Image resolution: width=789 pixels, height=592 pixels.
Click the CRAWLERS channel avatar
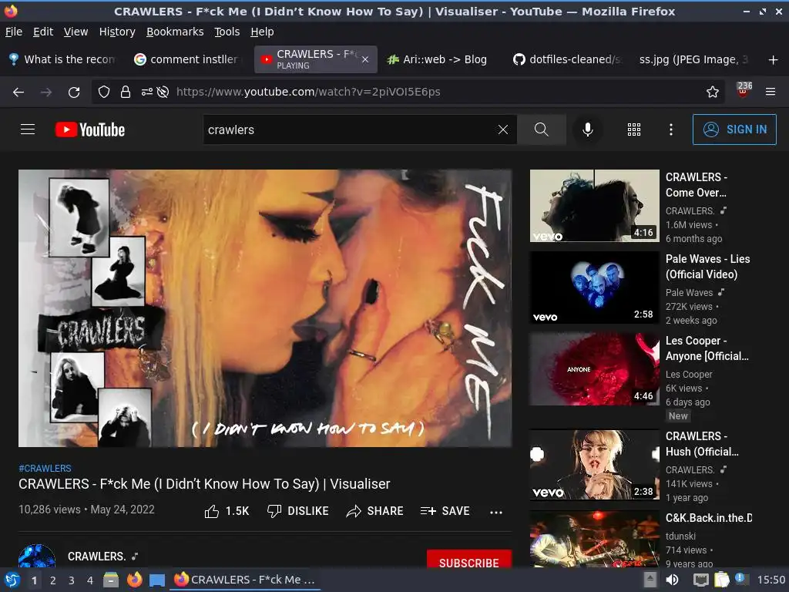(x=37, y=555)
